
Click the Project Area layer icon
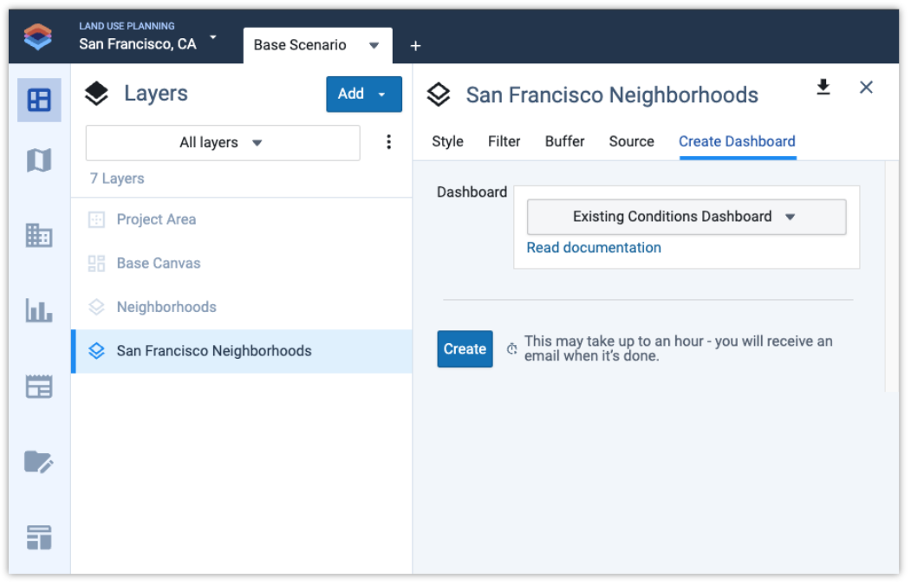pos(96,219)
